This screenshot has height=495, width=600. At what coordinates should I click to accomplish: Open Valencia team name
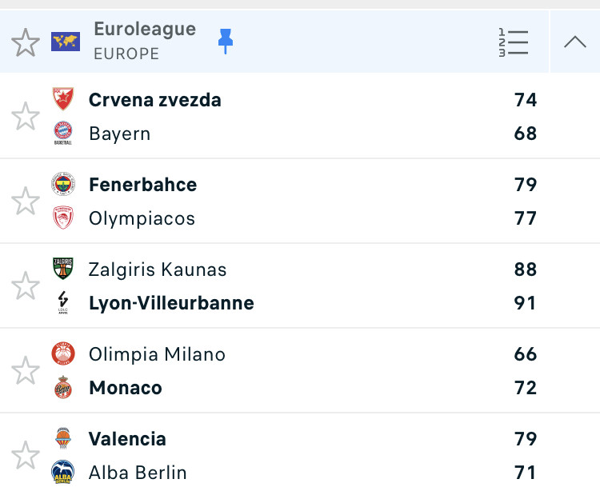coord(127,439)
